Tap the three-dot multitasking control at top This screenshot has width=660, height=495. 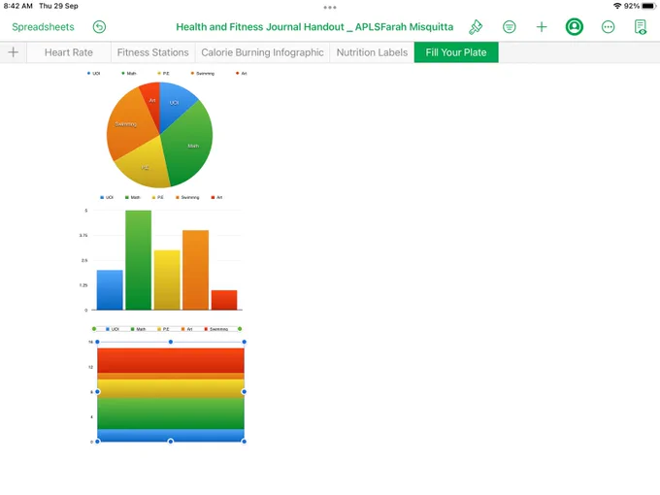pos(330,7)
